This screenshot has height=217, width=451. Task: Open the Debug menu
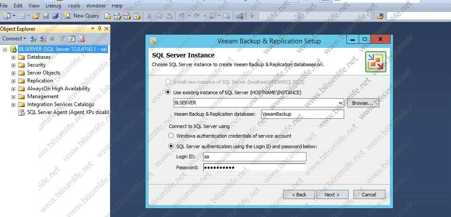pyautogui.click(x=54, y=5)
